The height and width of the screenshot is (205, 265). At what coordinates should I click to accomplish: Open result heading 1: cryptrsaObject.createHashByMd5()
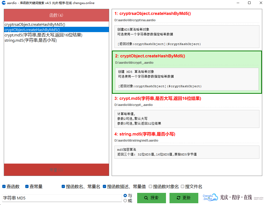point(153,14)
